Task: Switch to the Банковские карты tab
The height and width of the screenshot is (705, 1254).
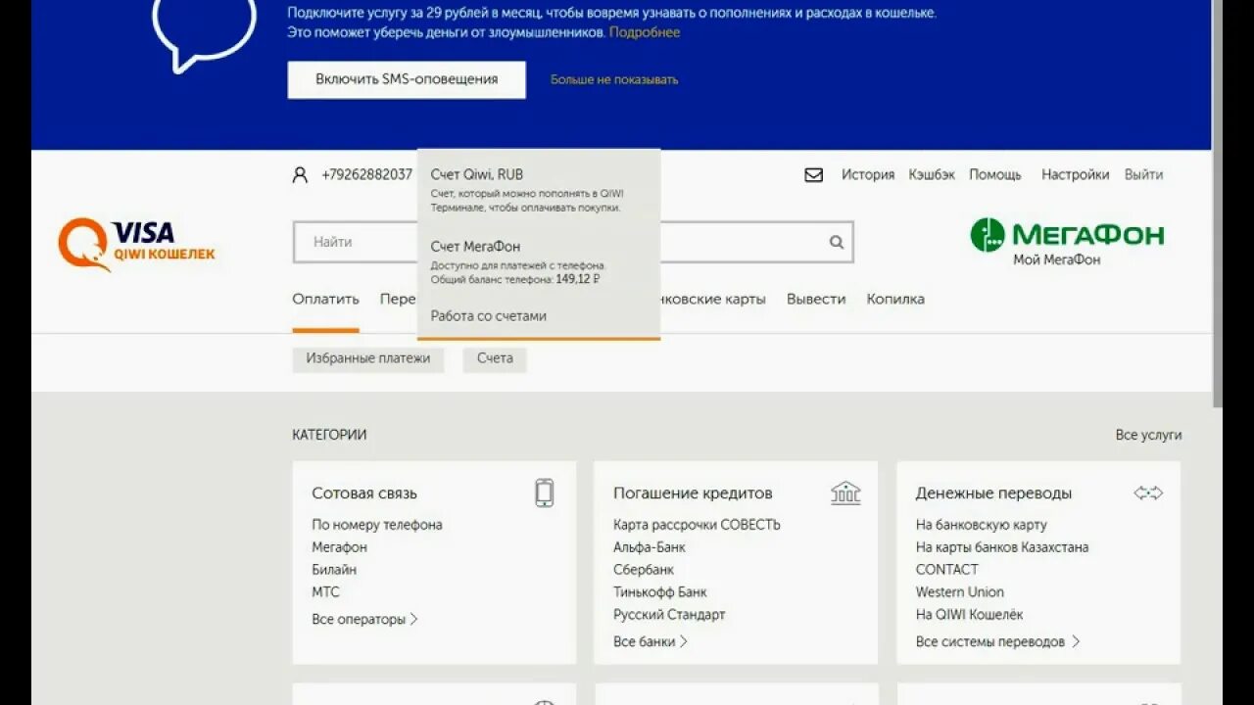Action: click(713, 299)
